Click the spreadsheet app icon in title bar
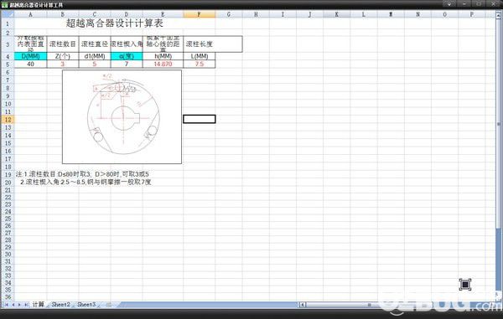503x319 pixels. click(x=4, y=5)
